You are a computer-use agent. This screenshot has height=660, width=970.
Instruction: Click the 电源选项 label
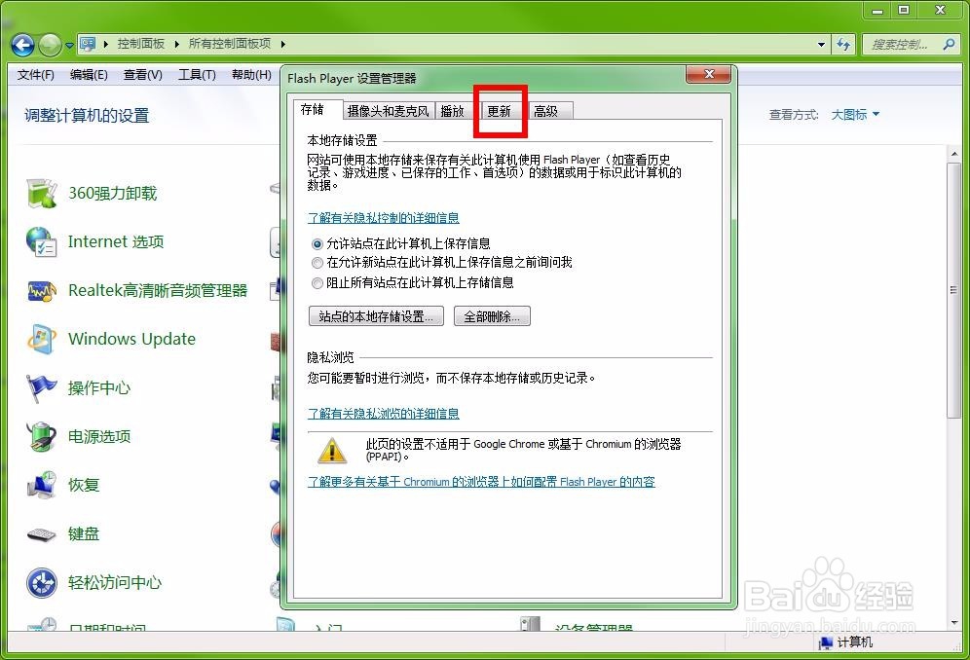(99, 437)
